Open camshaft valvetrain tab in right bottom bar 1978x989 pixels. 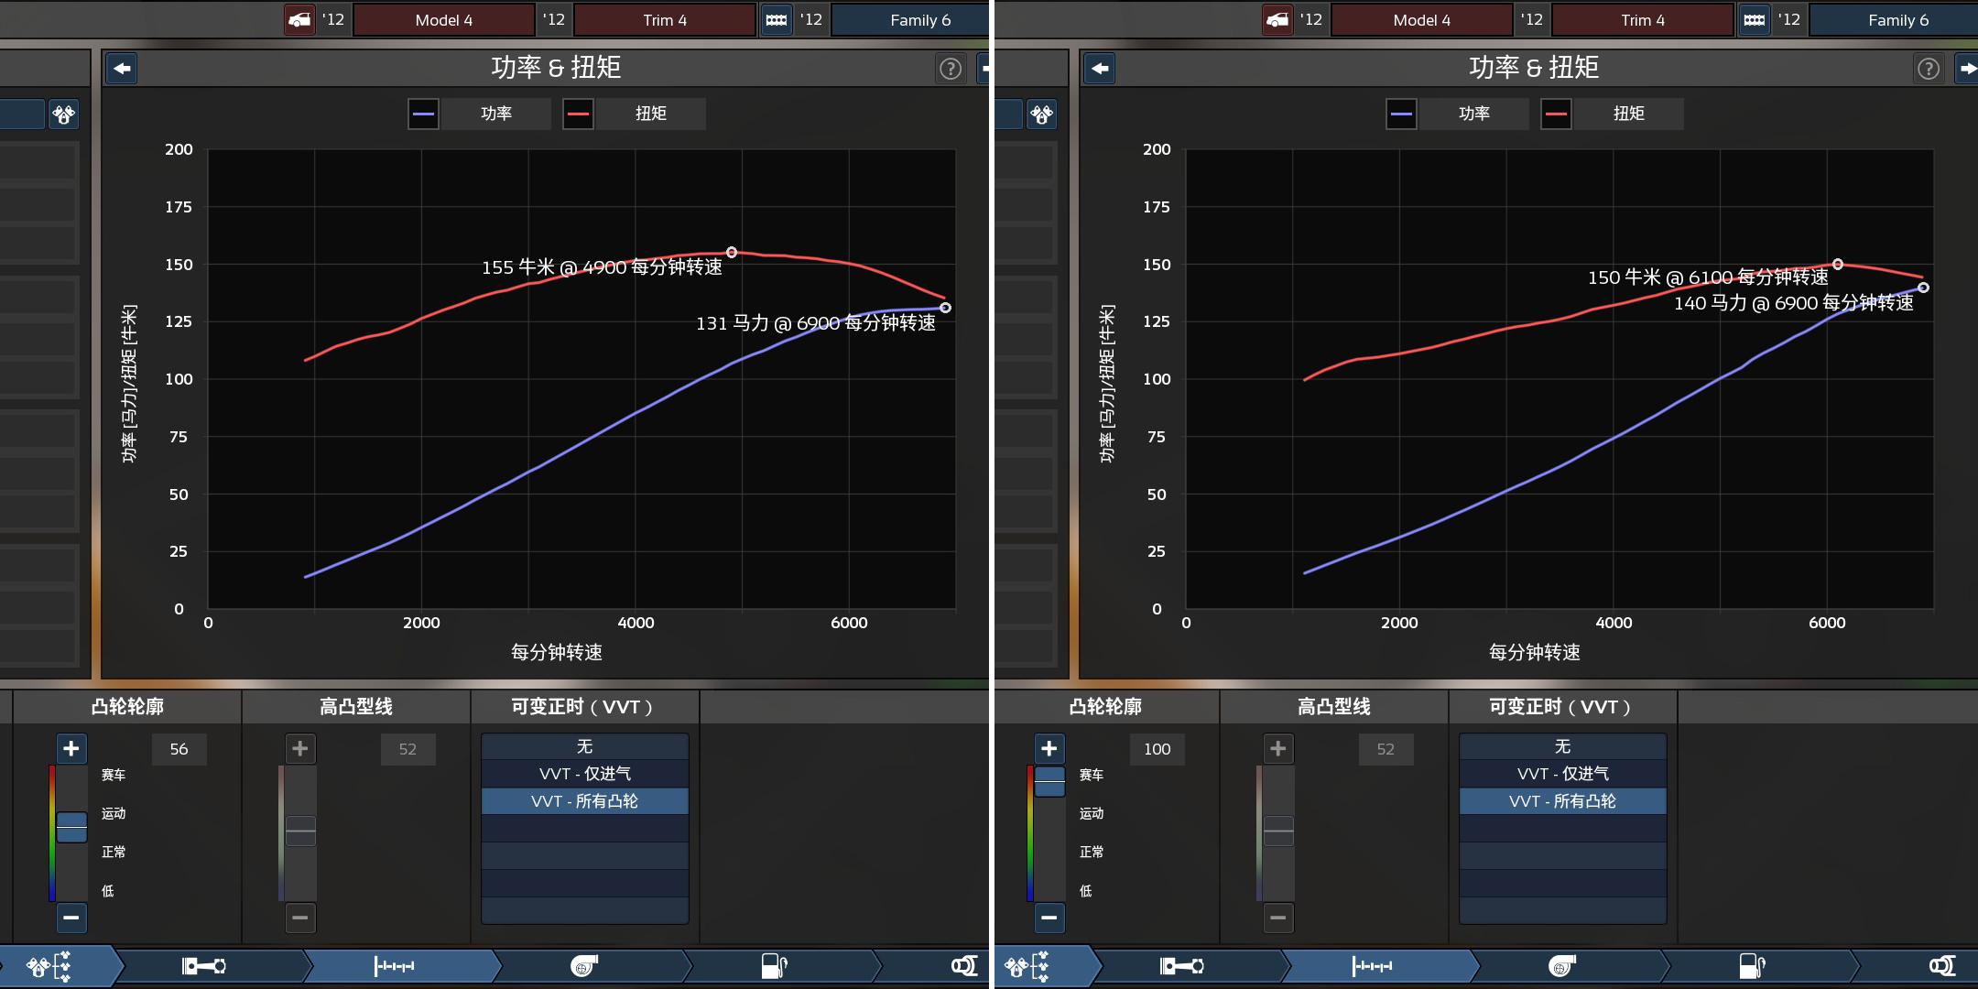click(1372, 966)
